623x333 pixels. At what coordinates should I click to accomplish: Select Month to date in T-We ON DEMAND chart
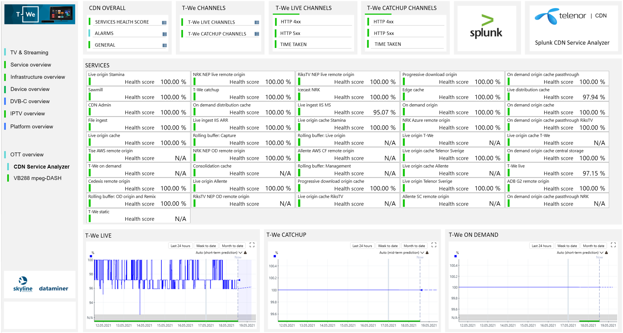[x=593, y=246]
